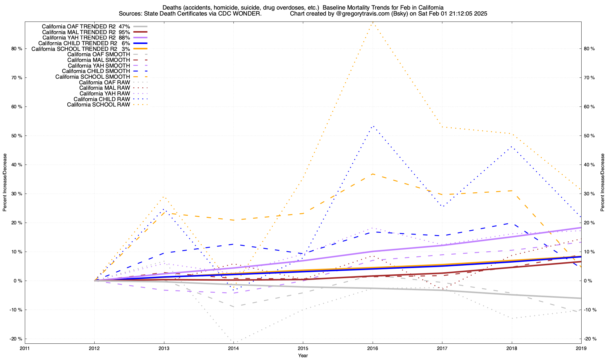Click the orange SCHOOL TRENDED legend swatch line
Screen dimensions: 613x359
(140, 49)
